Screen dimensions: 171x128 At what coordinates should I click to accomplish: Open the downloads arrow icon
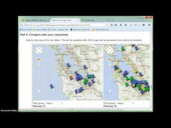(121, 25)
